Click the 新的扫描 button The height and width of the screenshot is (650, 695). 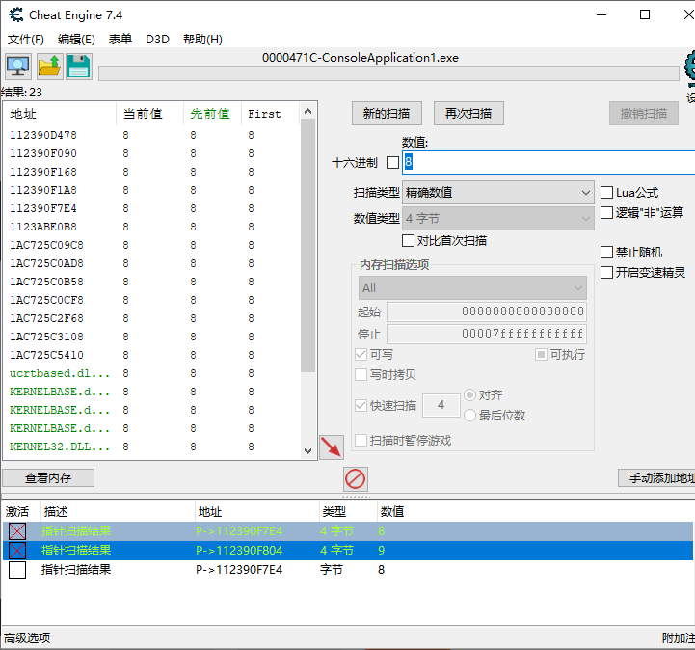387,114
